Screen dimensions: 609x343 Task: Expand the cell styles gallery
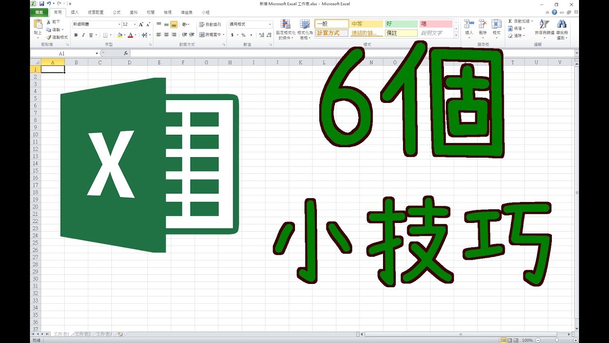point(456,35)
